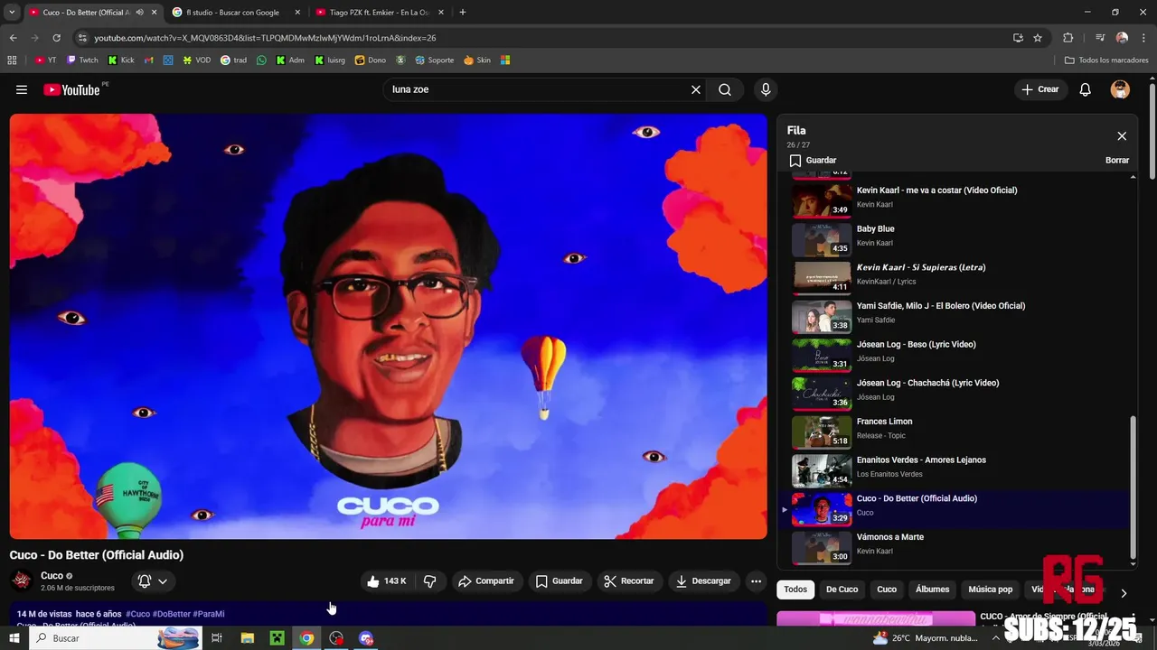This screenshot has width=1157, height=650.
Task: Open the subscription notification bell dropdown
Action: (153, 581)
